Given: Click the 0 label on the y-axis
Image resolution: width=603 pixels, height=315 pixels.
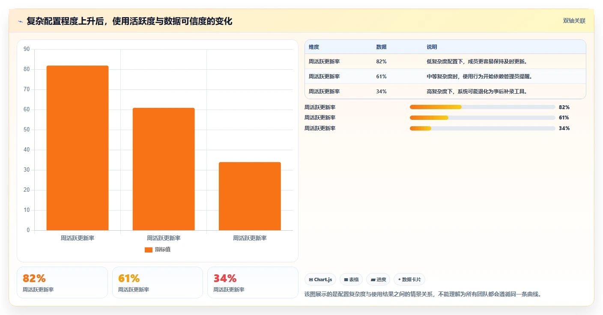Looking at the screenshot, I should [28, 230].
